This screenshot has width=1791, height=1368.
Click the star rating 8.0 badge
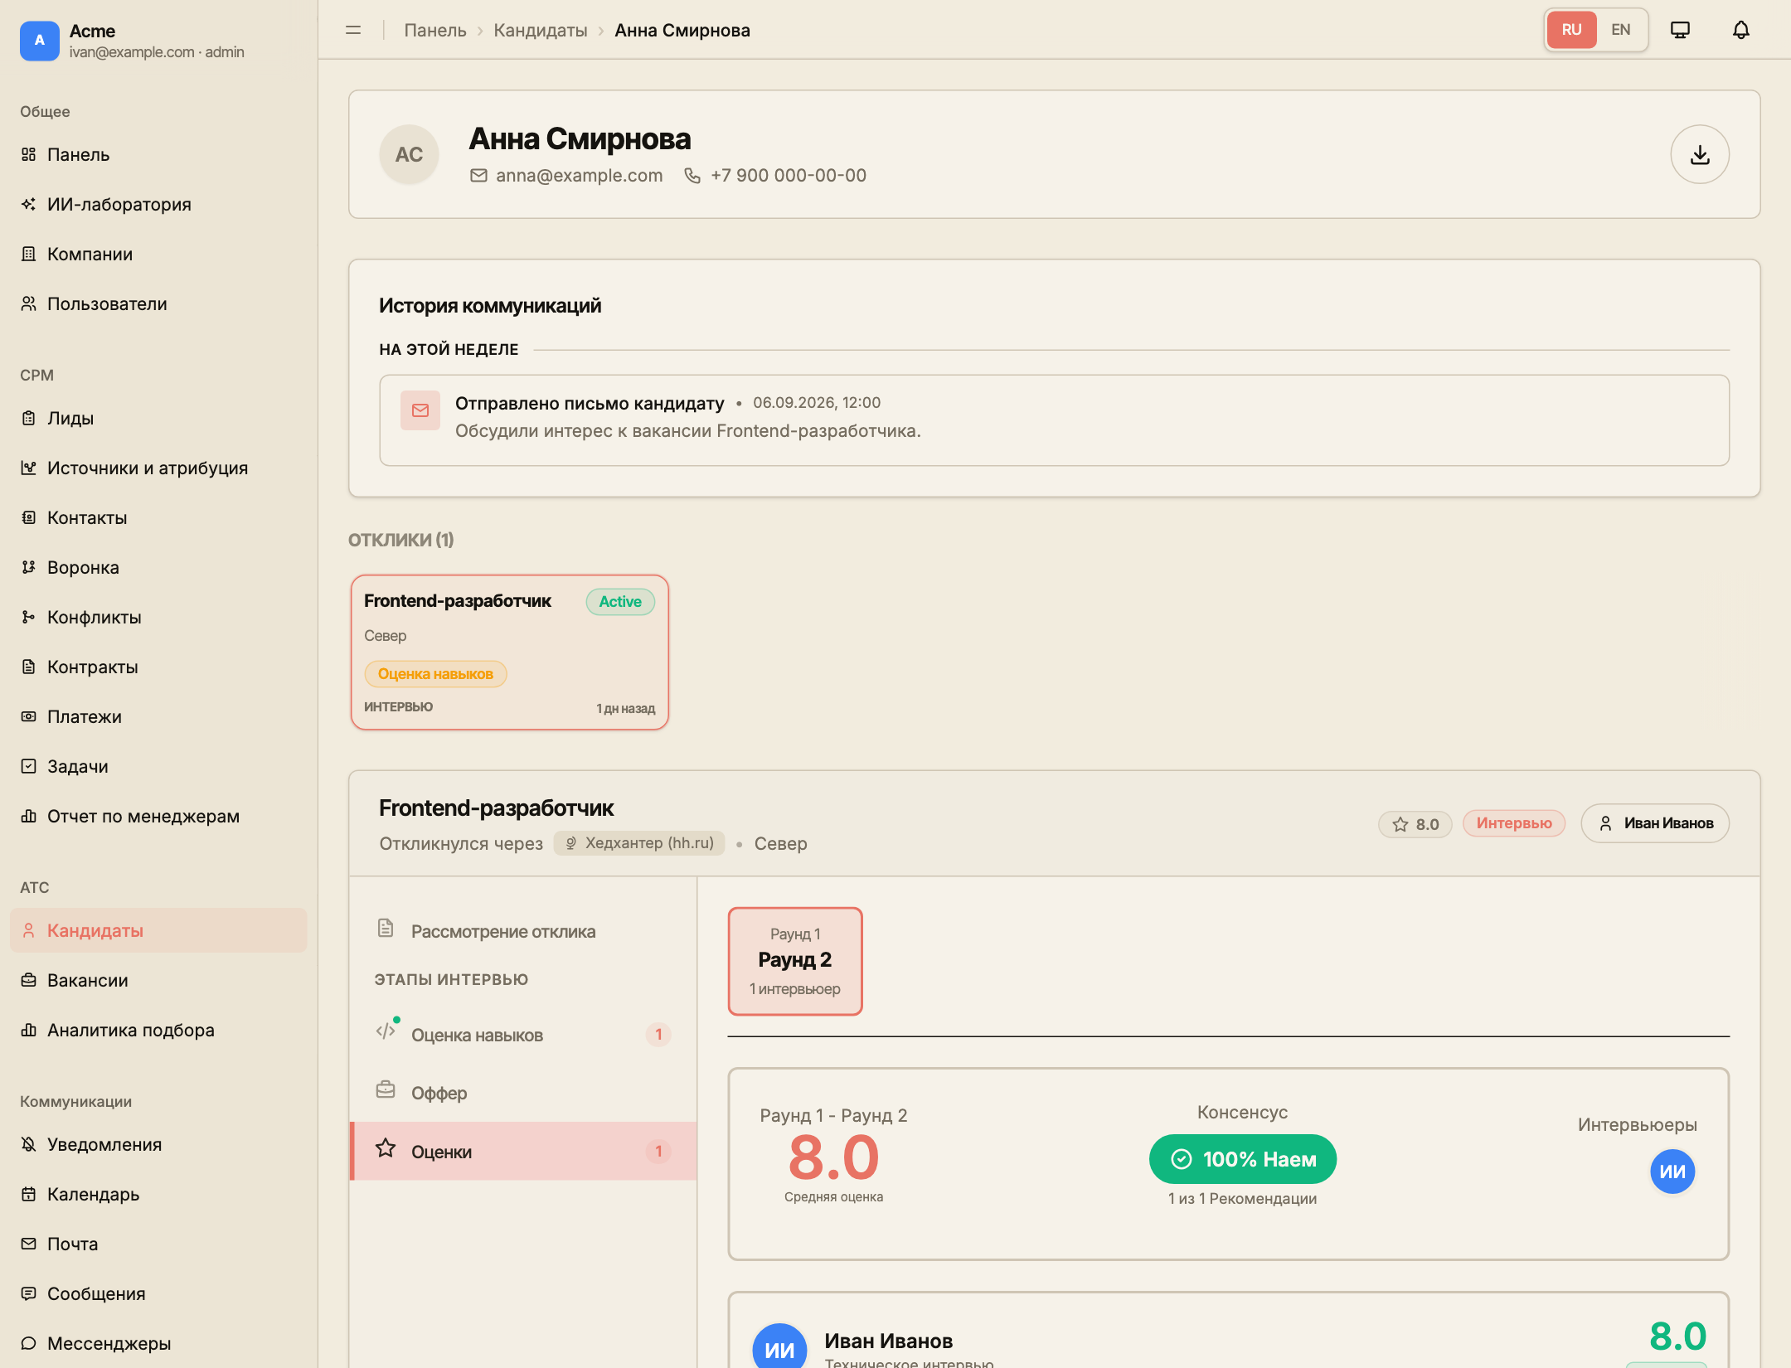[x=1415, y=824]
